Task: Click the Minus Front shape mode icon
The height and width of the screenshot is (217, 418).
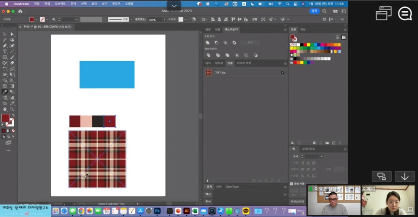Action: (x=216, y=43)
